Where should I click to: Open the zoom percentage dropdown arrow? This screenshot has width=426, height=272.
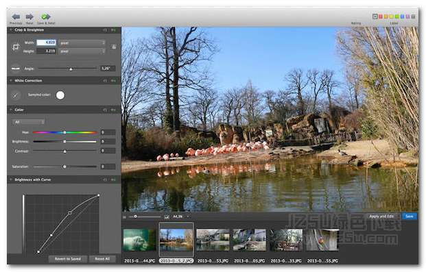point(188,217)
